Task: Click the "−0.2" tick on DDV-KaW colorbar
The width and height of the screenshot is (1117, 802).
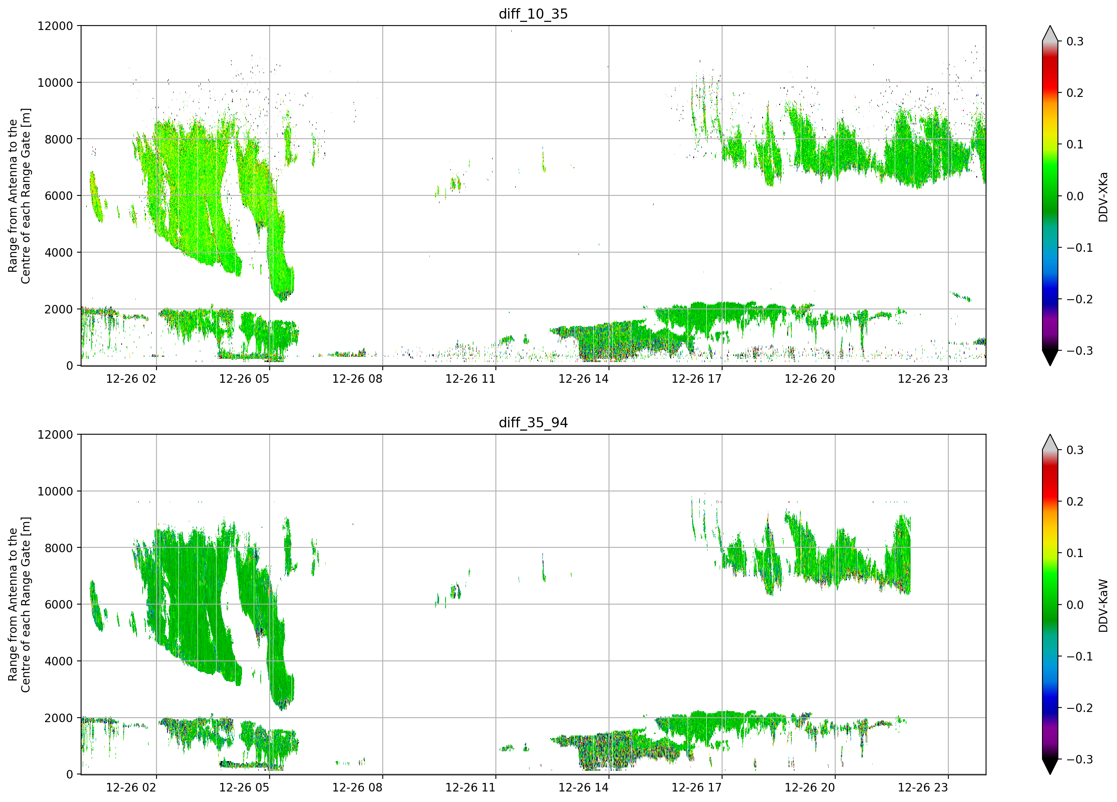Action: coord(1080,708)
